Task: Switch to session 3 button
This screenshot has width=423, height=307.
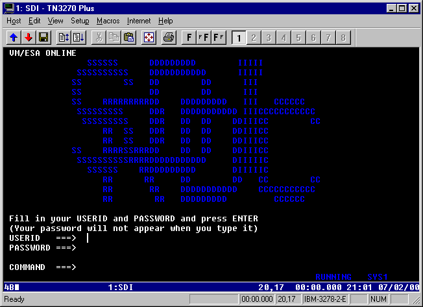Action: pyautogui.click(x=269, y=37)
